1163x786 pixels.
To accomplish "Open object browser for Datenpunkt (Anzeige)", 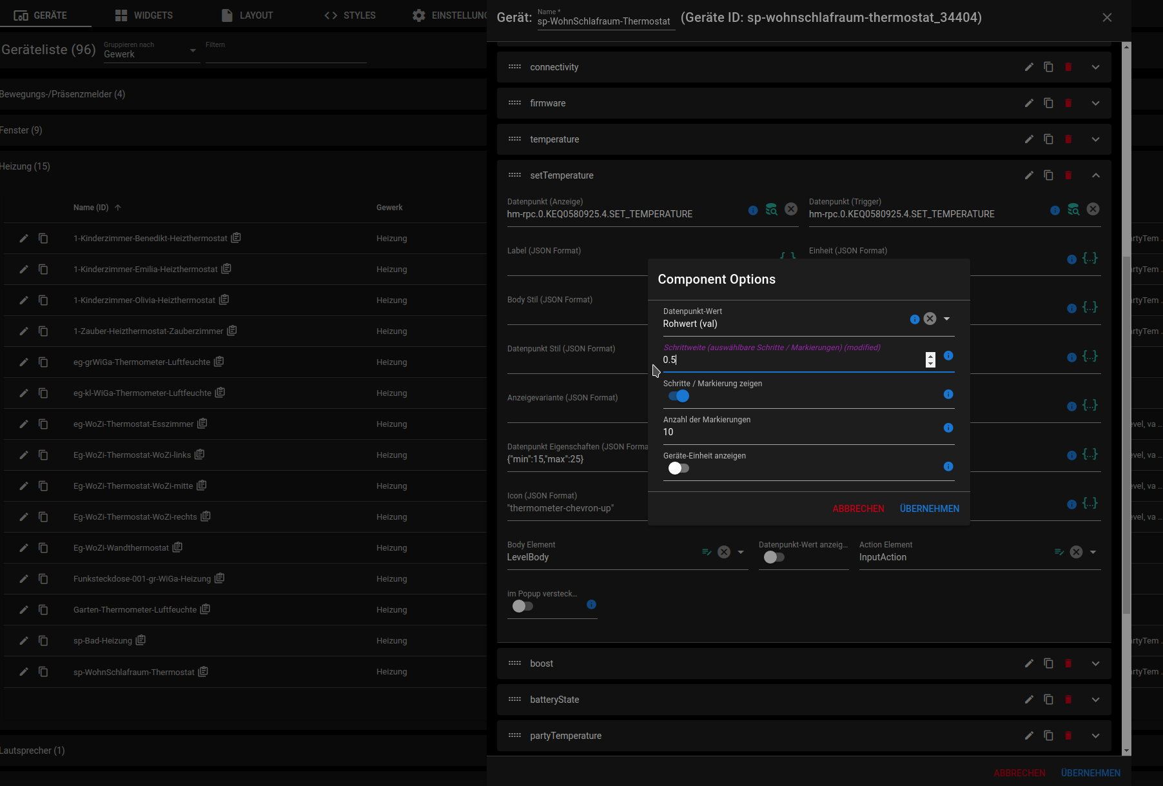I will point(771,210).
